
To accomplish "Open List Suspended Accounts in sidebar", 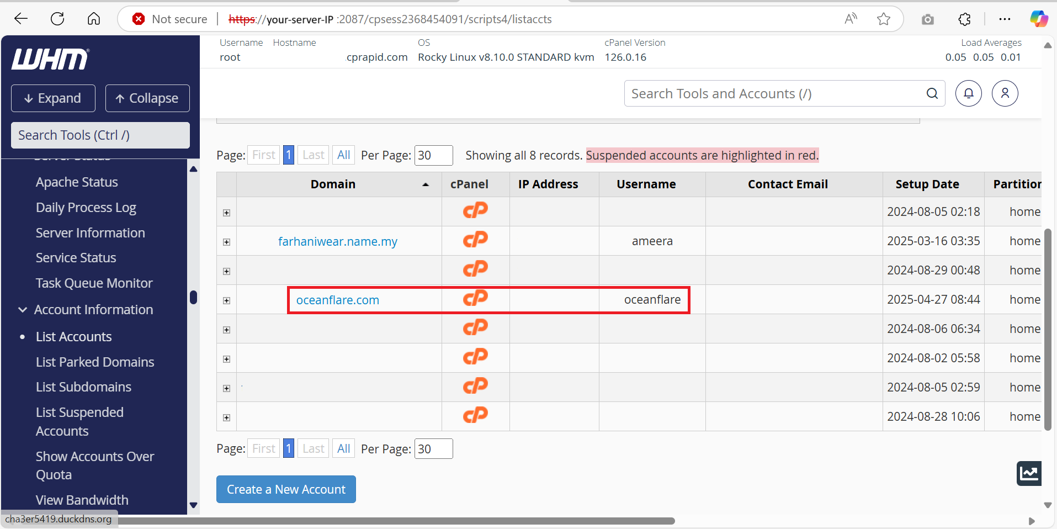I will click(79, 422).
